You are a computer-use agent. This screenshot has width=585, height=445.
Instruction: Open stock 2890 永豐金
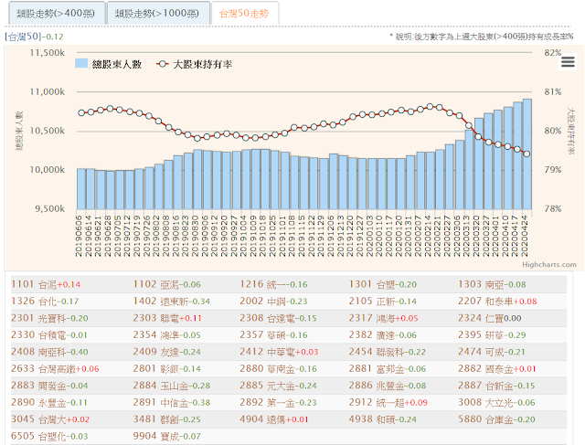coord(38,402)
